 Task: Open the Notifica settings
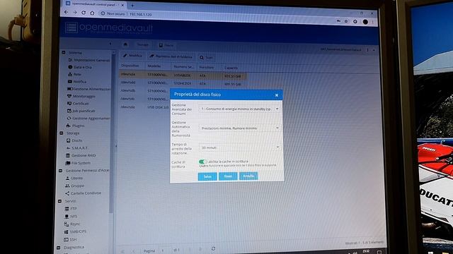[77, 82]
